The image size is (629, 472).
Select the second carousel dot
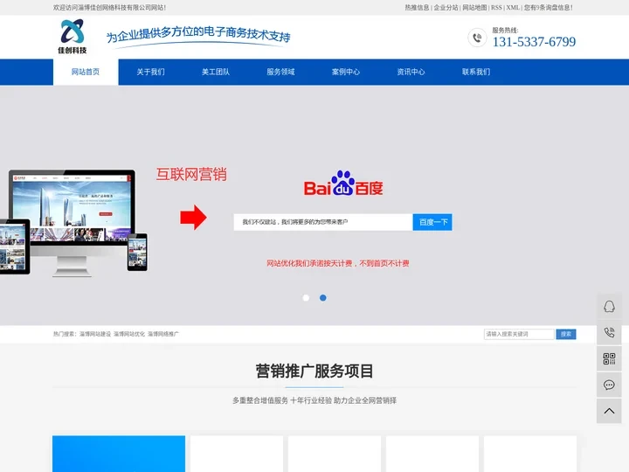(x=323, y=298)
